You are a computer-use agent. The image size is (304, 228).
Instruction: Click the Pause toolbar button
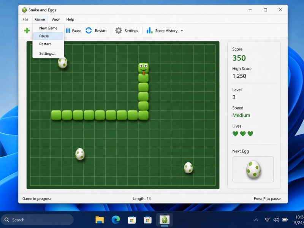73,31
